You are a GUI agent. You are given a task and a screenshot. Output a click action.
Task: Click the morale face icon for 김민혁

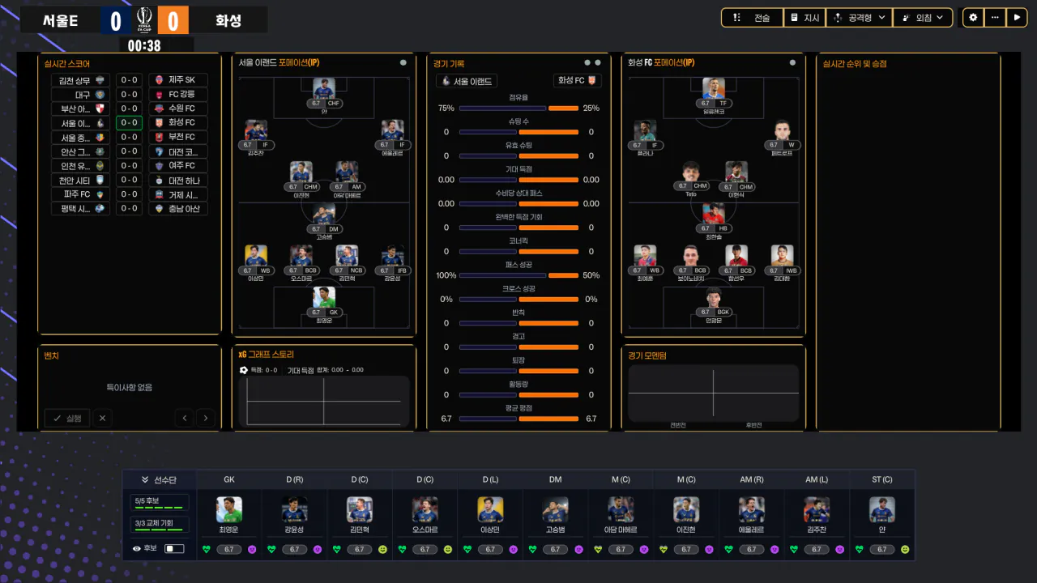(382, 550)
